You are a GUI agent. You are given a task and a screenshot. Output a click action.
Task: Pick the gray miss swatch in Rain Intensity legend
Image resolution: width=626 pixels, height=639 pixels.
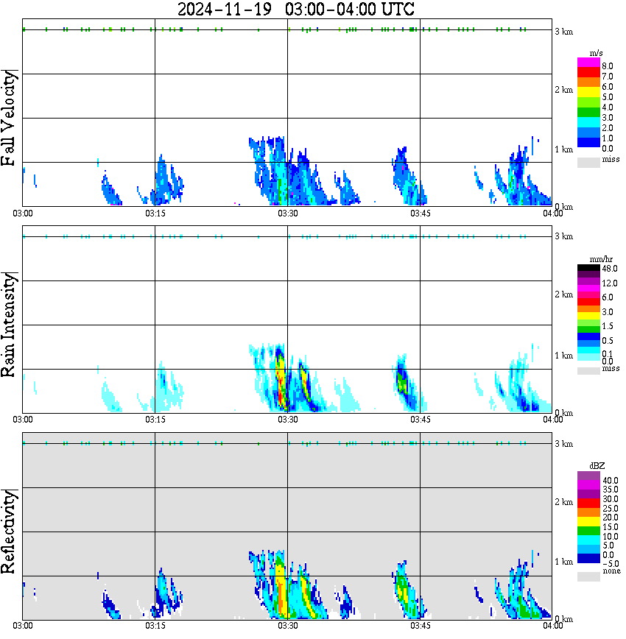click(x=588, y=370)
